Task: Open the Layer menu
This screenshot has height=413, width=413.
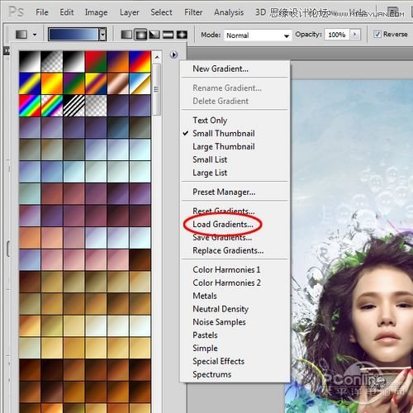Action: [x=130, y=12]
